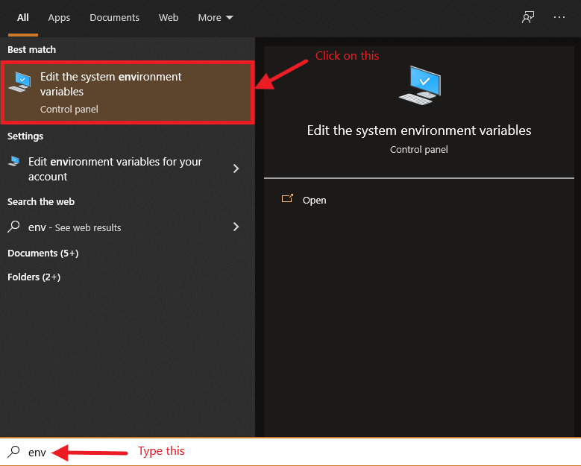This screenshot has width=581, height=466.
Task: Expand chevron next to env web results
Action: click(x=236, y=227)
